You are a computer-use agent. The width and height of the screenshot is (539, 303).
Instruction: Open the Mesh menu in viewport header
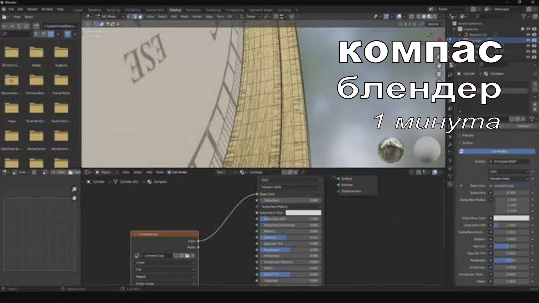pyautogui.click(x=184, y=17)
